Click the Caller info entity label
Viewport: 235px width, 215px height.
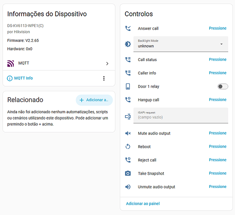(x=147, y=73)
